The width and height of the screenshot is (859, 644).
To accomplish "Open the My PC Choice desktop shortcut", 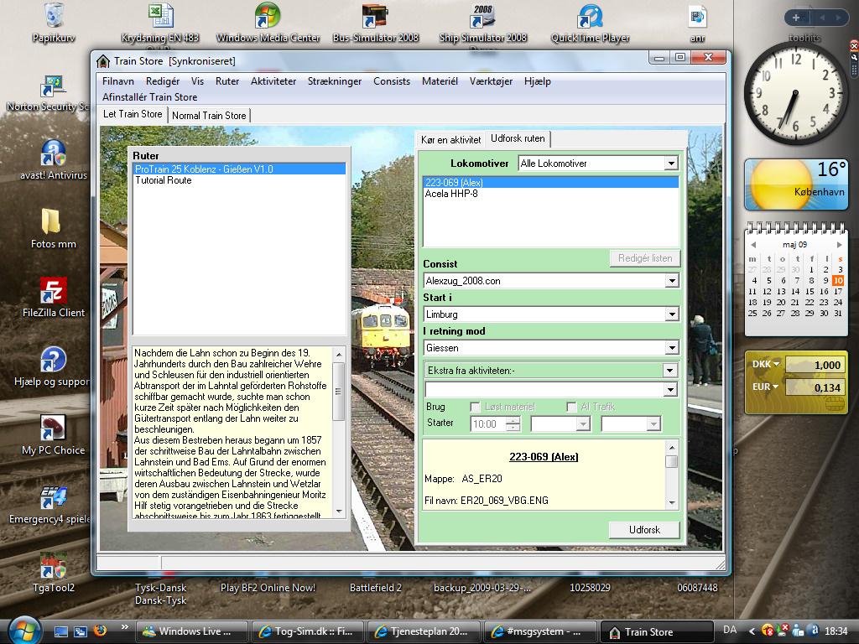I will [x=54, y=435].
